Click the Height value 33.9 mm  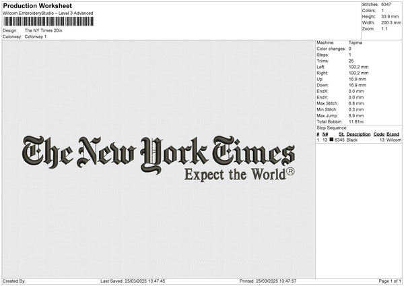(x=390, y=16)
